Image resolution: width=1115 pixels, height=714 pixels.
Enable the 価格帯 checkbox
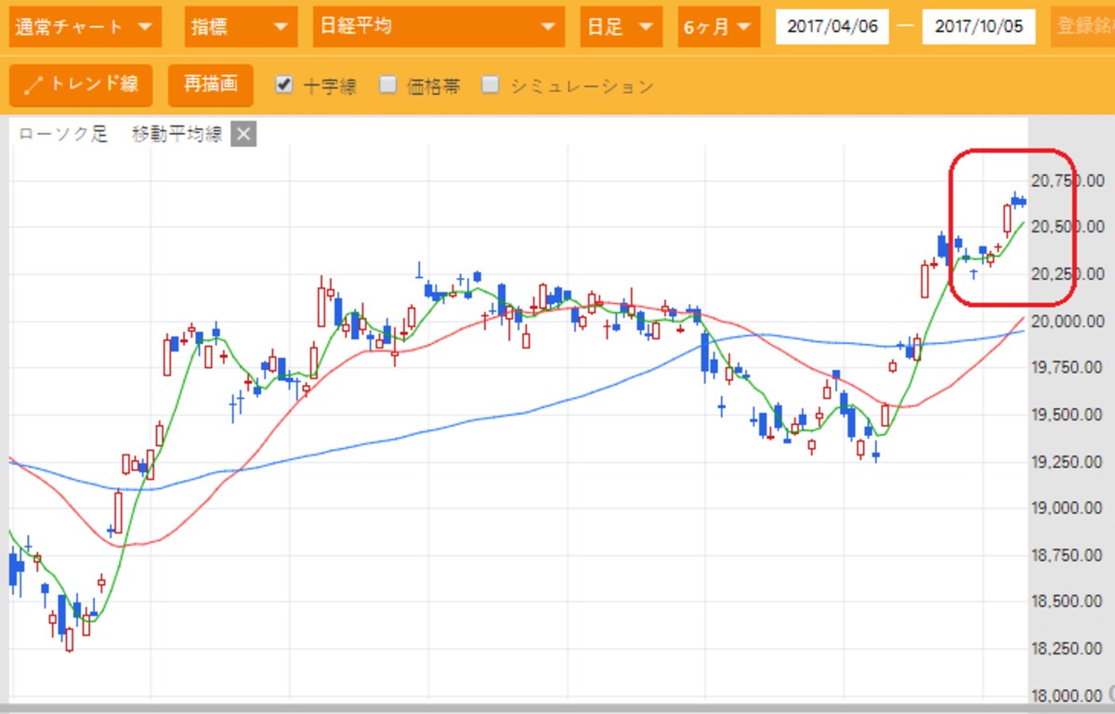[x=388, y=85]
